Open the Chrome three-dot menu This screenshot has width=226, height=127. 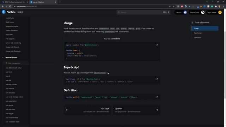click(x=224, y=6)
